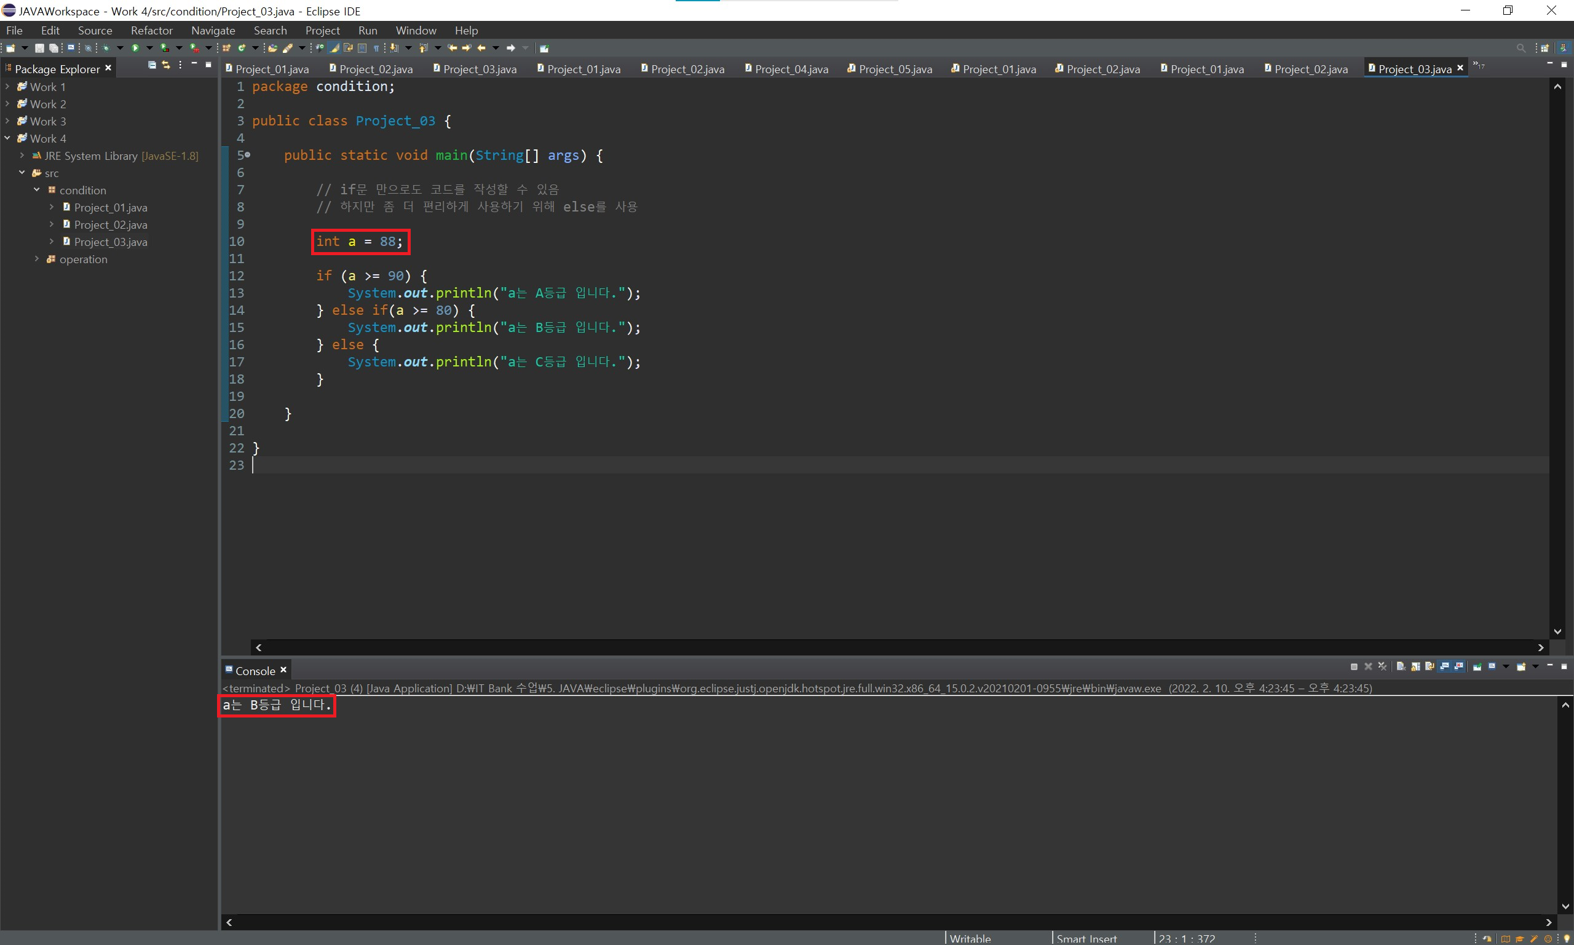The image size is (1574, 945).
Task: Open the Run button dropdown arrow
Action: tap(149, 48)
